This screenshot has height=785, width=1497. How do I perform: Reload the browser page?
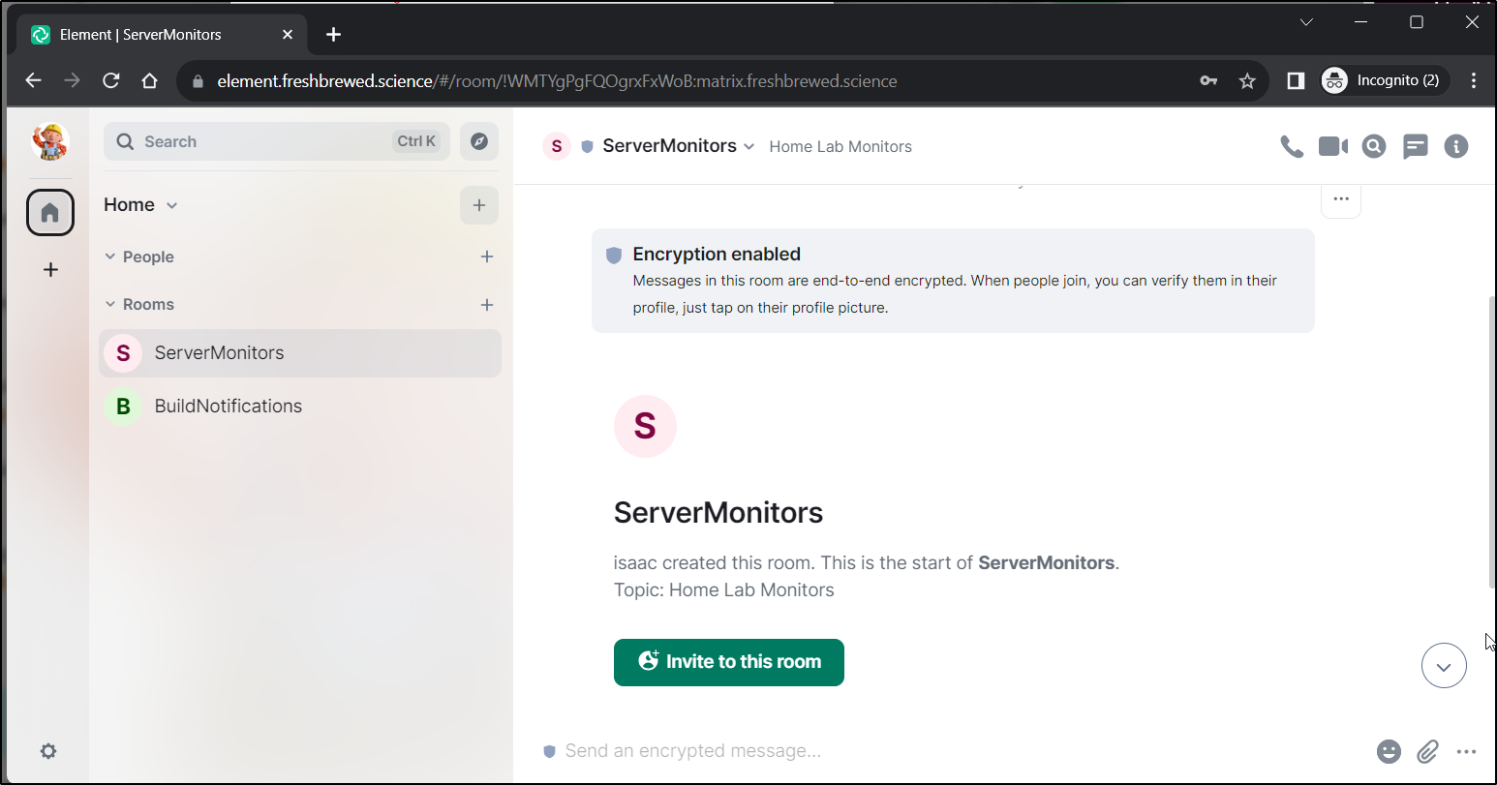[111, 80]
